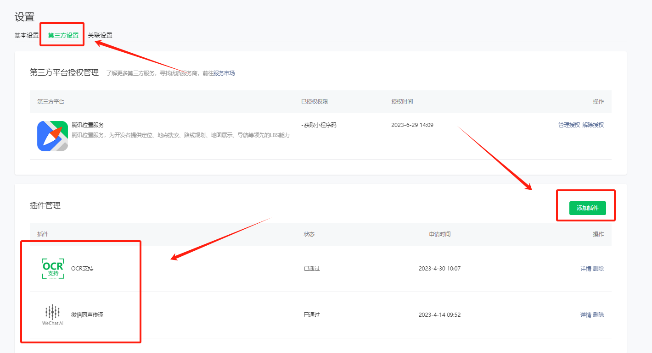Open the 基本设置 tab
The image size is (652, 353).
(26, 35)
